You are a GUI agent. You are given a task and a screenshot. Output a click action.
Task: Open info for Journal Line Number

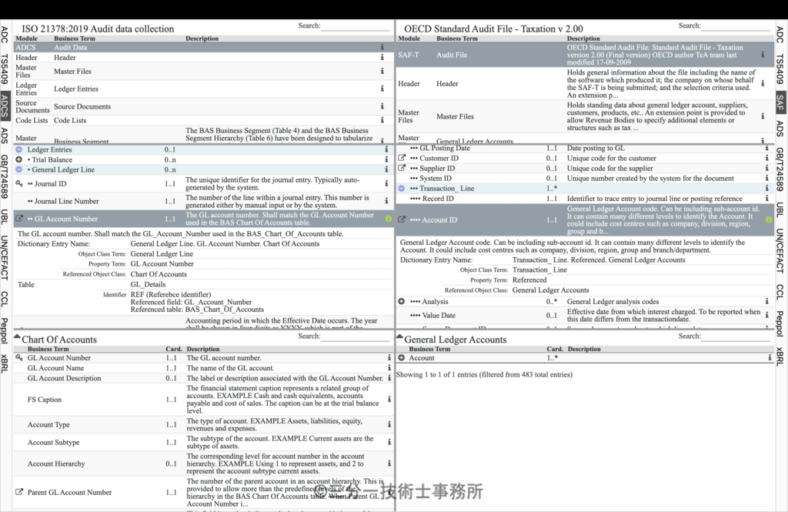386,201
